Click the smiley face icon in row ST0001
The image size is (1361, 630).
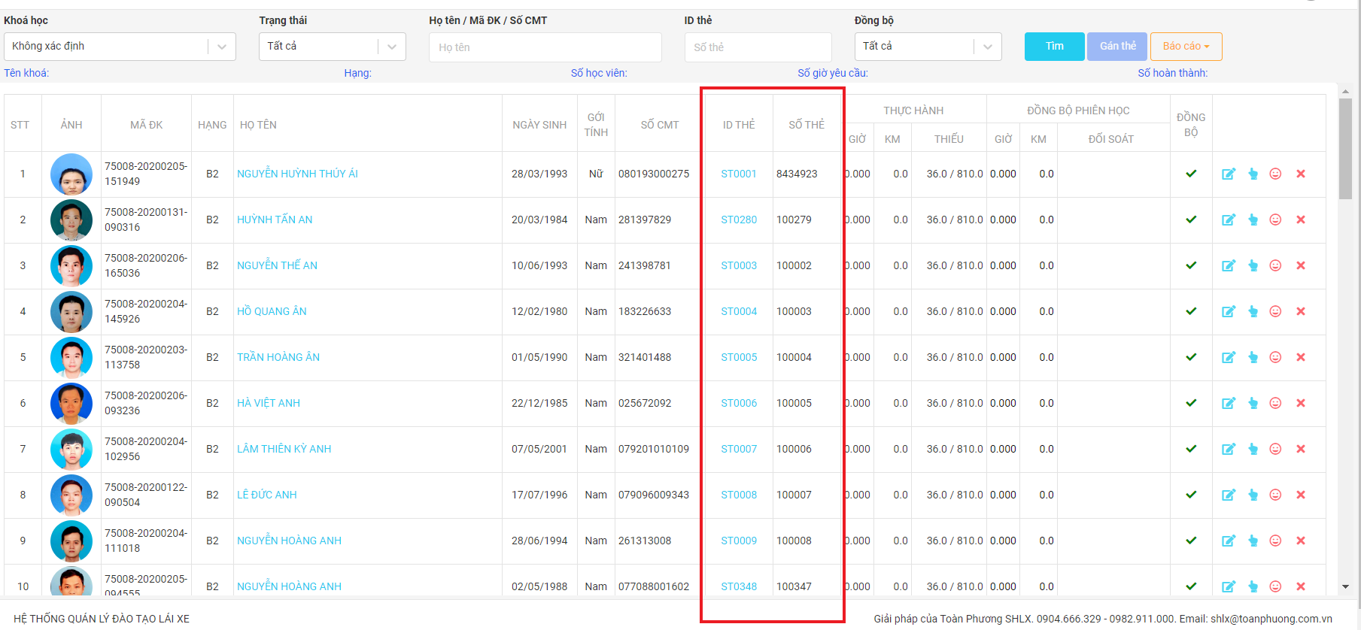coord(1275,174)
